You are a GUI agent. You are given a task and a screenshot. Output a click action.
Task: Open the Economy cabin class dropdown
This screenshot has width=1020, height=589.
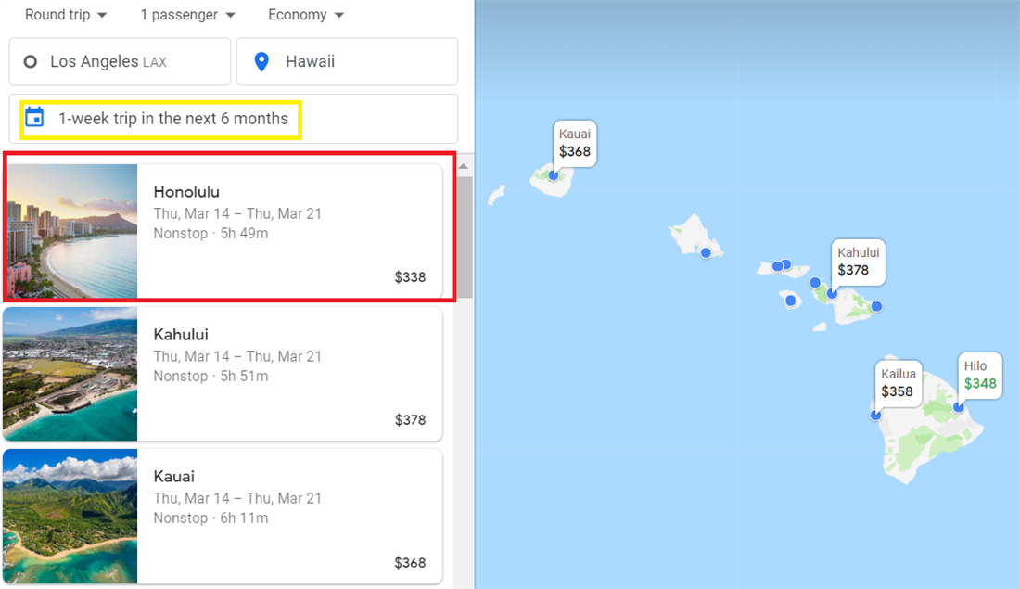(x=304, y=15)
